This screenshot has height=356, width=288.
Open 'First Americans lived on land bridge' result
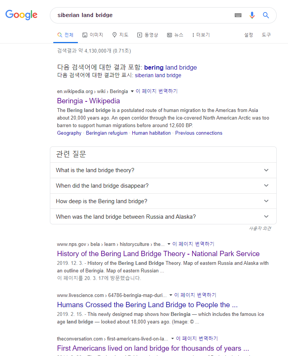153,348
